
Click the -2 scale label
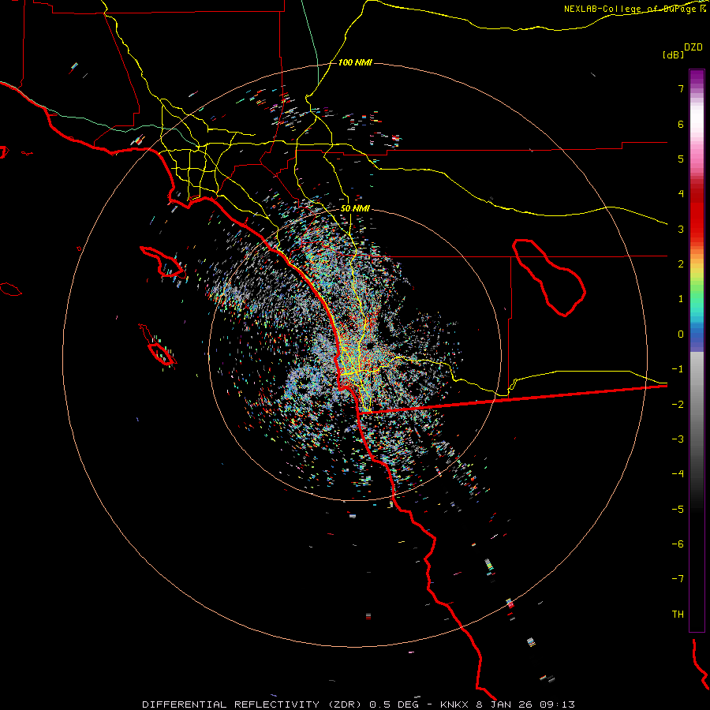(678, 404)
